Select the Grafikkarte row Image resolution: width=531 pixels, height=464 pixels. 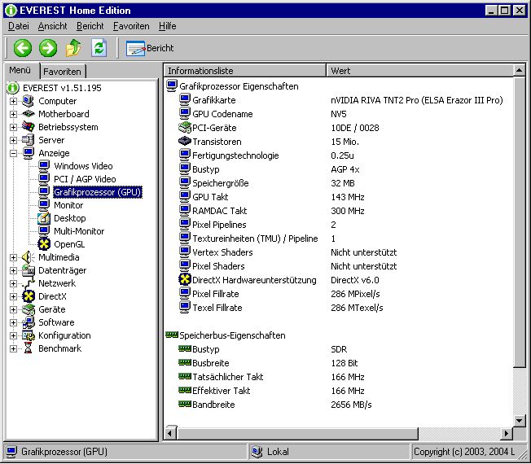pos(340,100)
